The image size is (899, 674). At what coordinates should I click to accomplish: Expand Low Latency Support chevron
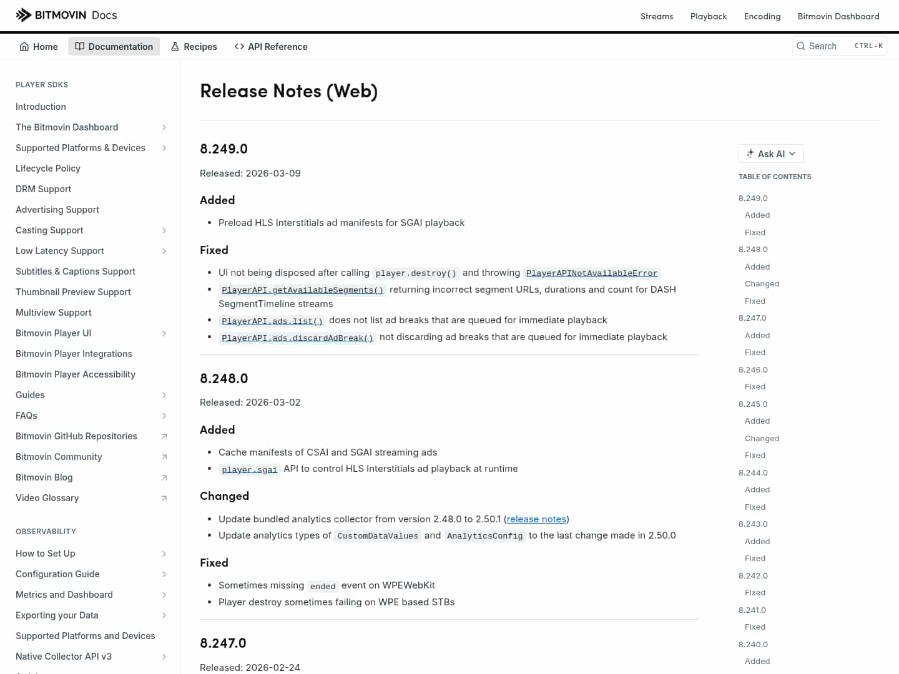point(164,251)
